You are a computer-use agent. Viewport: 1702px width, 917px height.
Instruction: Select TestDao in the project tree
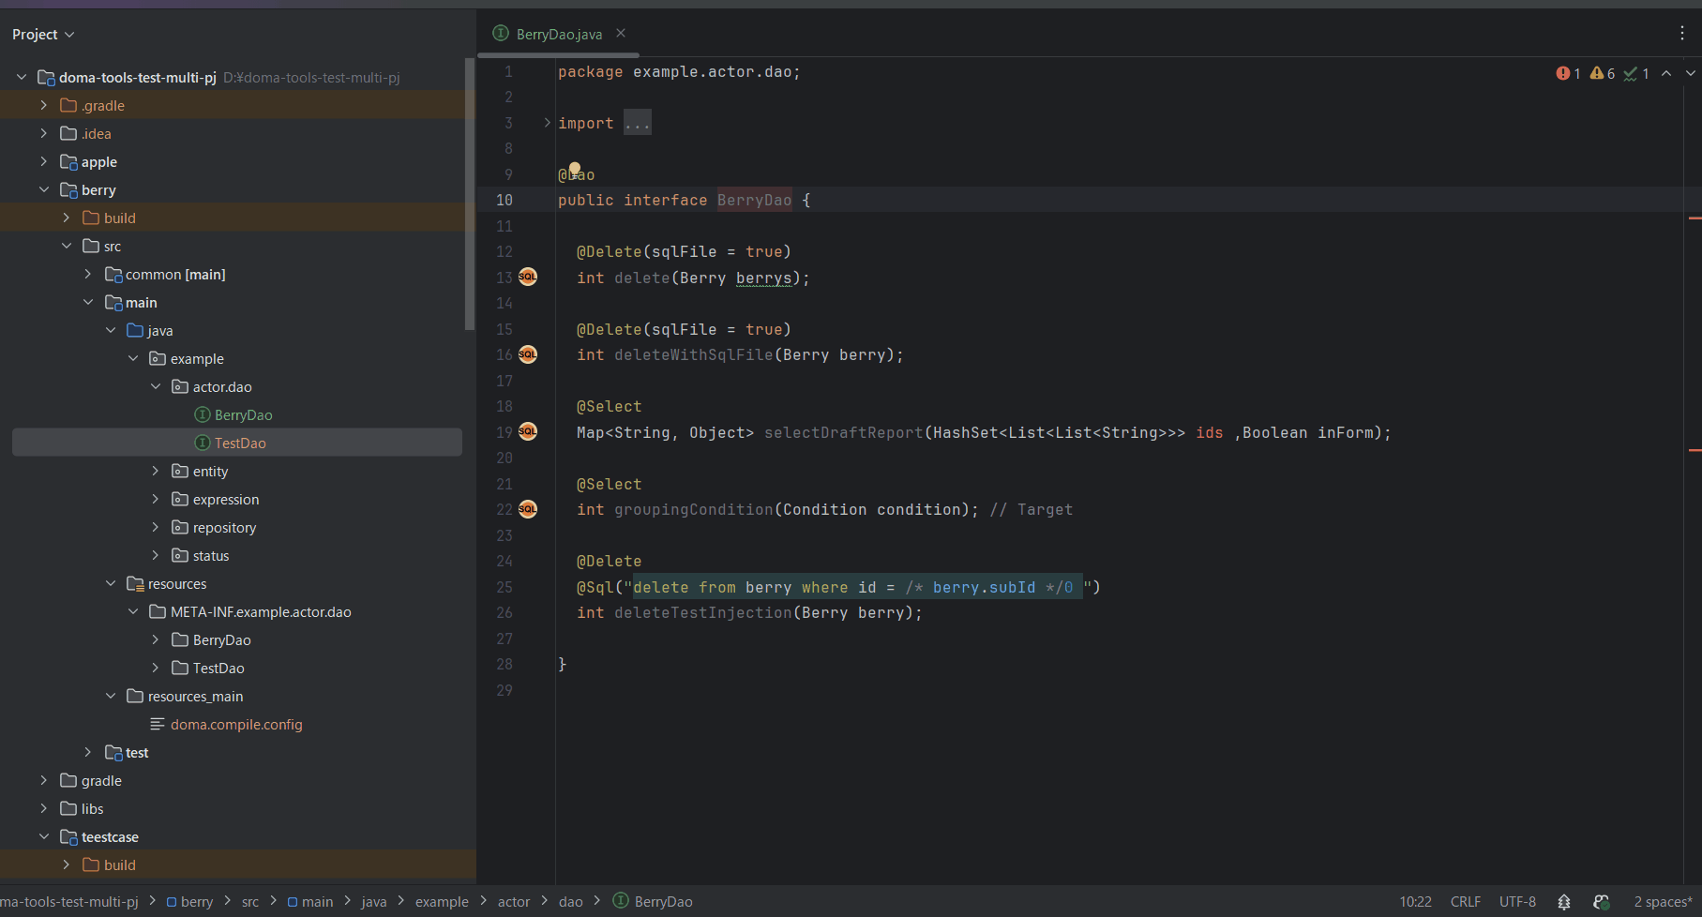[240, 443]
